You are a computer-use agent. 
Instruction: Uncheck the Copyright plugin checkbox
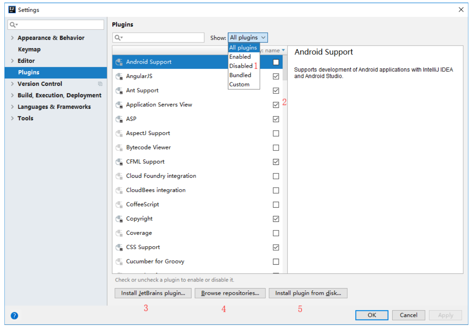coord(276,219)
